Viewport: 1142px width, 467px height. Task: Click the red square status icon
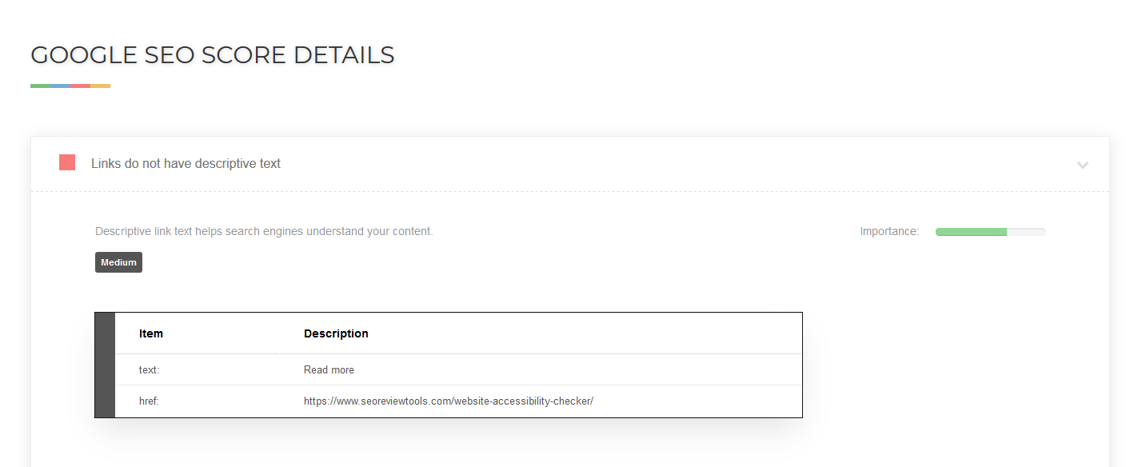click(67, 163)
